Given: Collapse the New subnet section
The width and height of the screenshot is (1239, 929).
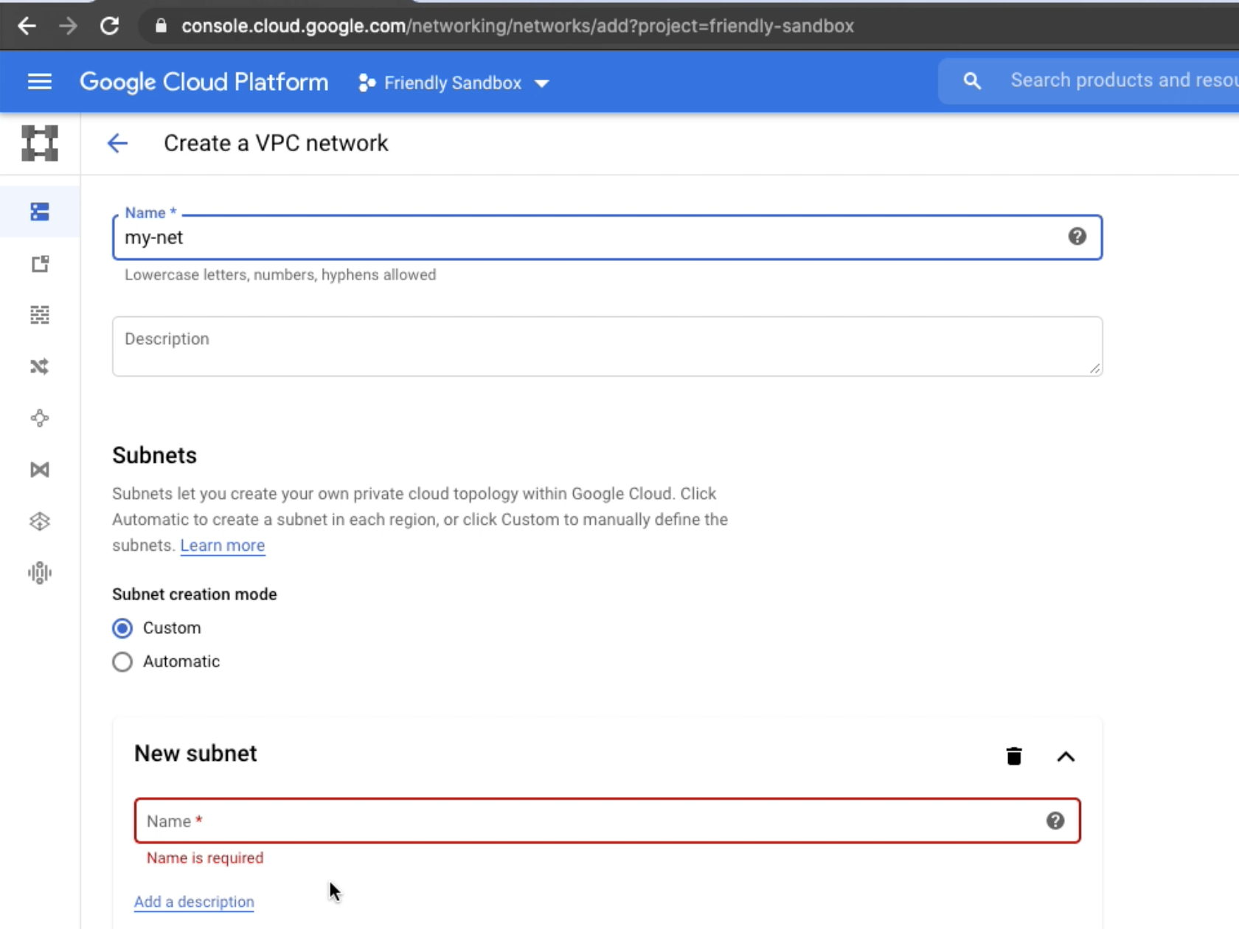Looking at the screenshot, I should (x=1066, y=756).
